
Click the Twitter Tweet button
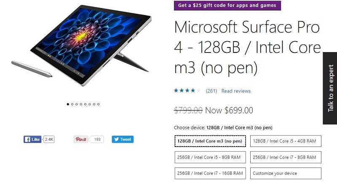(x=122, y=139)
